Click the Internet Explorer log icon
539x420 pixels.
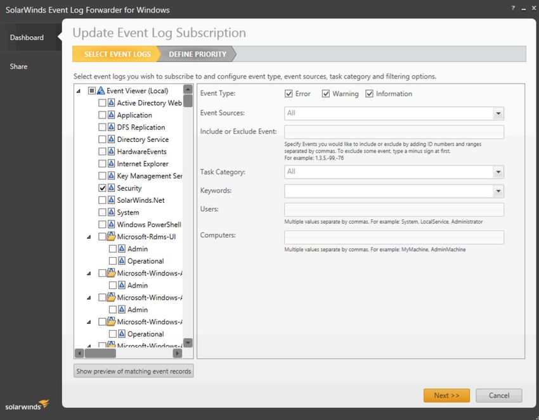(112, 164)
